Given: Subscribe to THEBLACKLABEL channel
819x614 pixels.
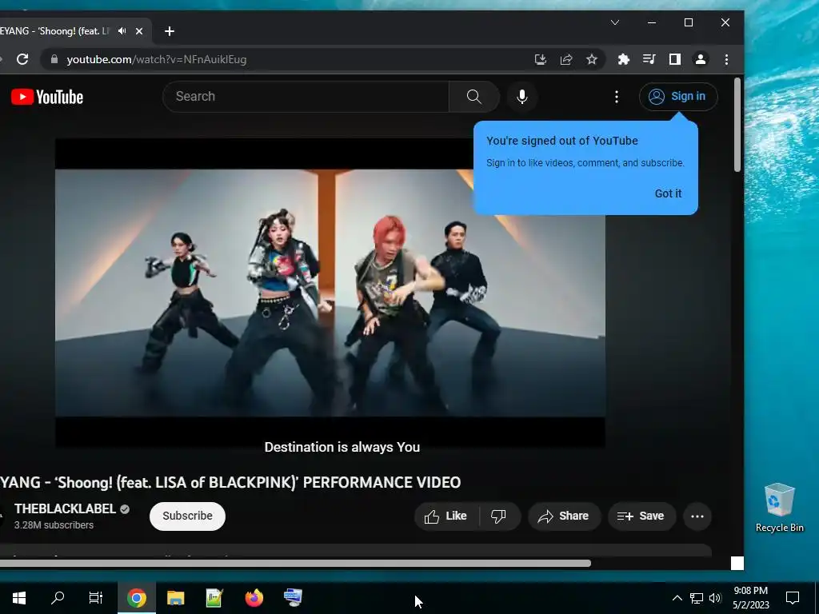Looking at the screenshot, I should [x=187, y=516].
